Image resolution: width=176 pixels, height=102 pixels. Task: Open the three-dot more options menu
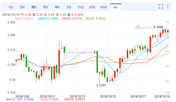(168, 6)
